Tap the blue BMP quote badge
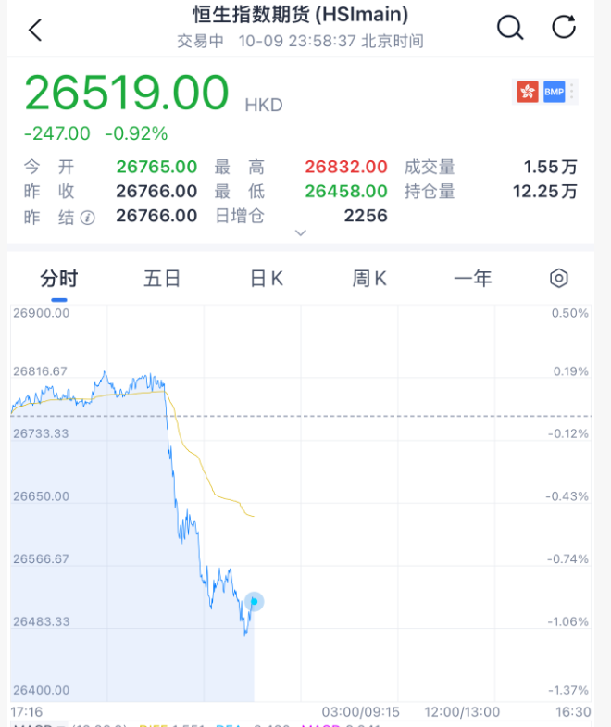Viewport: 611px width, 727px height. point(554,92)
